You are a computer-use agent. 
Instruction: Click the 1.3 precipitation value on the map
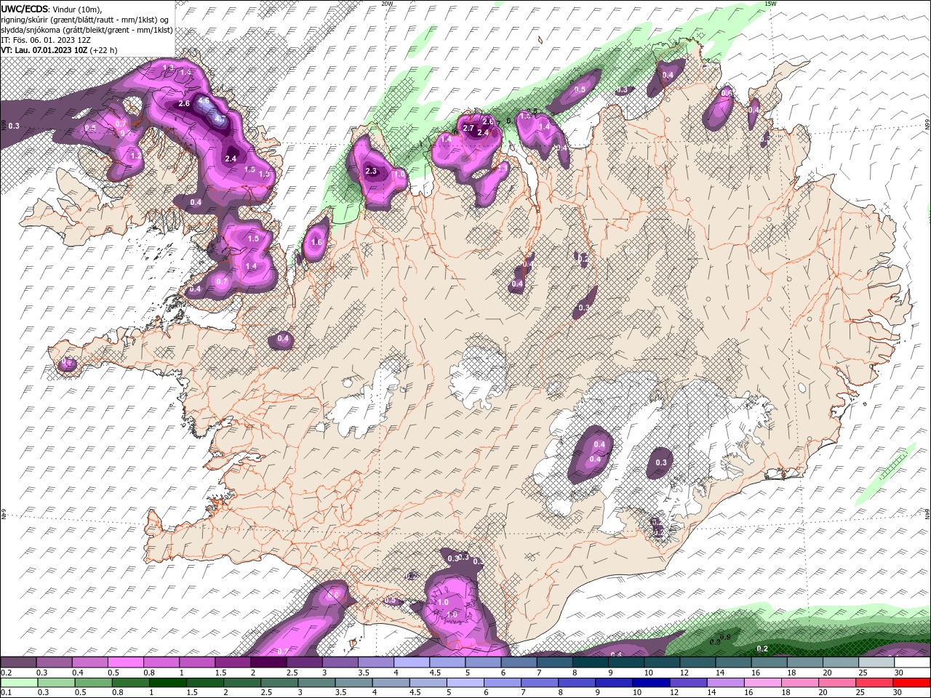point(168,68)
